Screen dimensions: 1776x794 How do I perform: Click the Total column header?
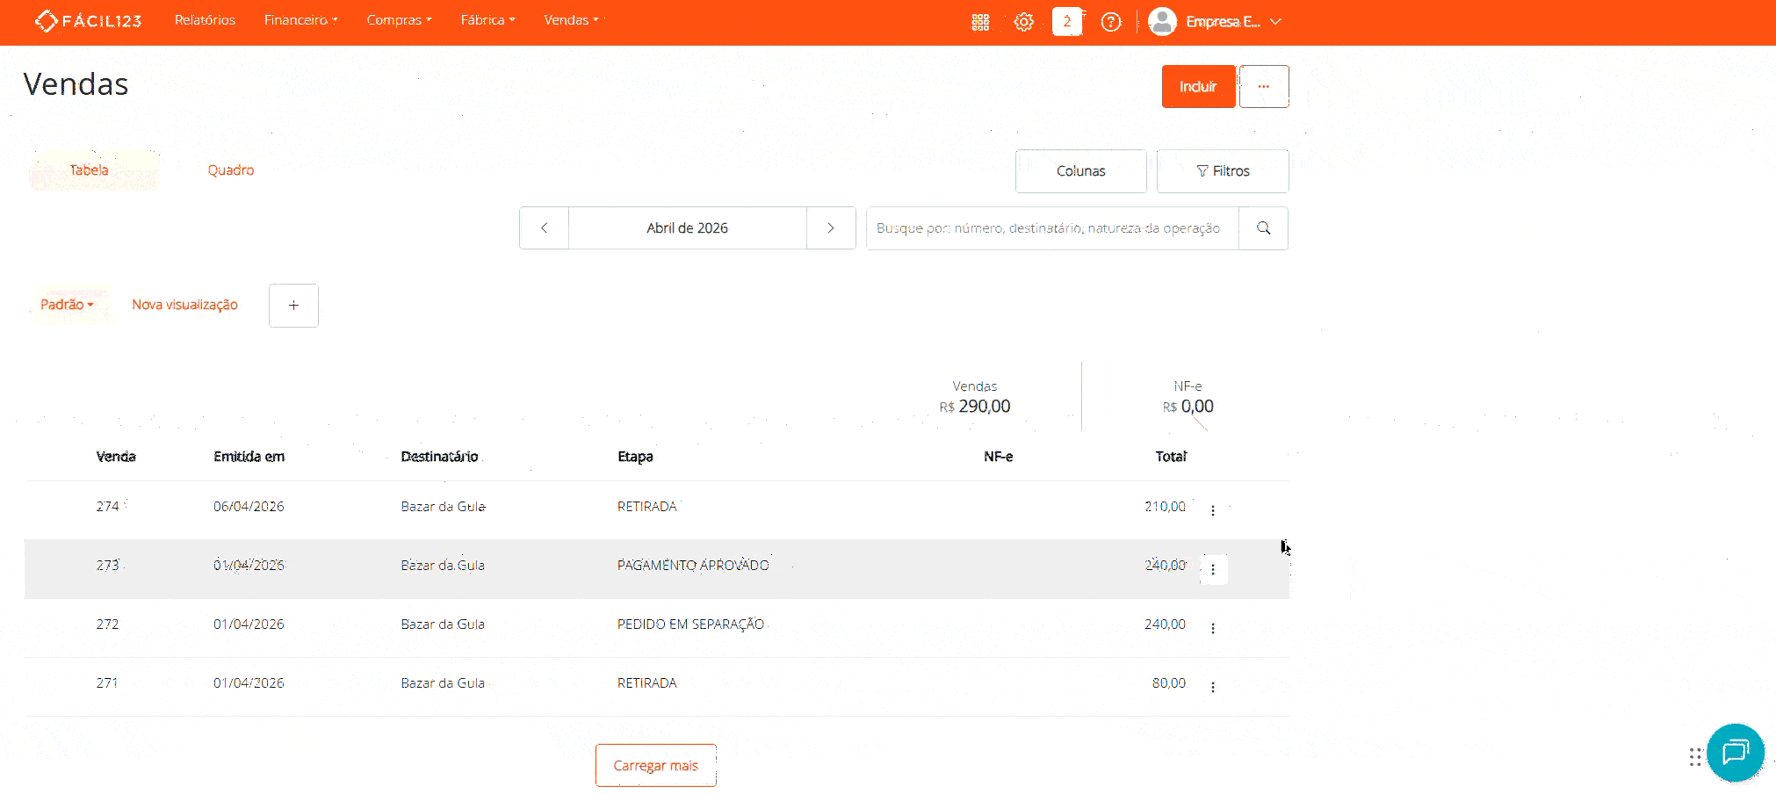(1171, 457)
